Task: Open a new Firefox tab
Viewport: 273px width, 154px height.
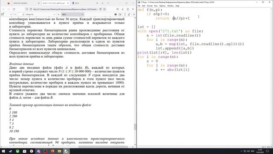Action: (102, 3)
